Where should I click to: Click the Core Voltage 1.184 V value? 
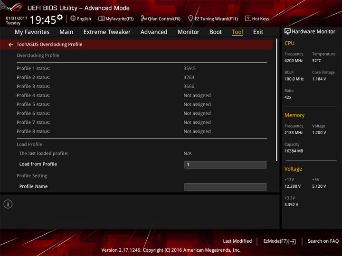point(319,79)
